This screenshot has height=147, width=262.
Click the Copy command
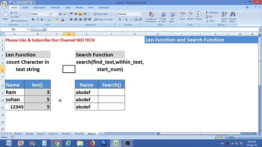point(14,17)
